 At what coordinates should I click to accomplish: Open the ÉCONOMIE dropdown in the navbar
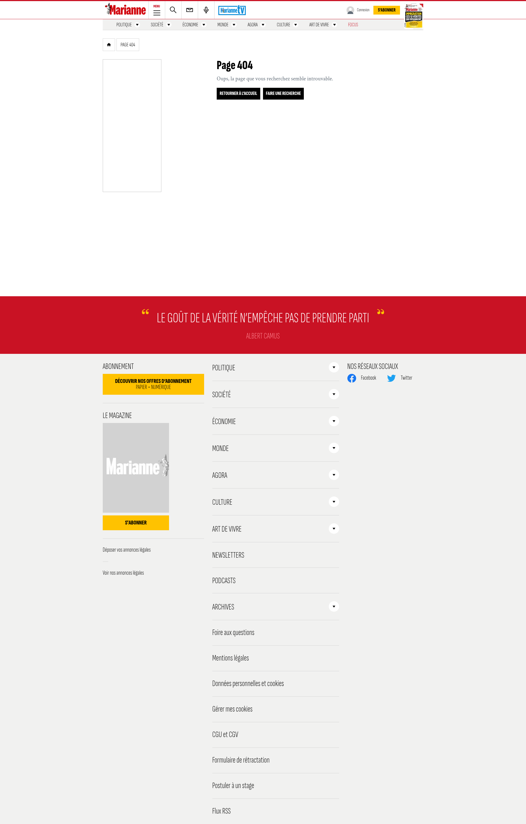204,25
